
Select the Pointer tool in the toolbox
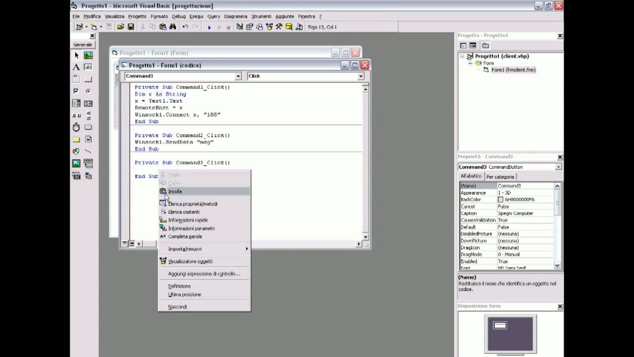coord(76,56)
